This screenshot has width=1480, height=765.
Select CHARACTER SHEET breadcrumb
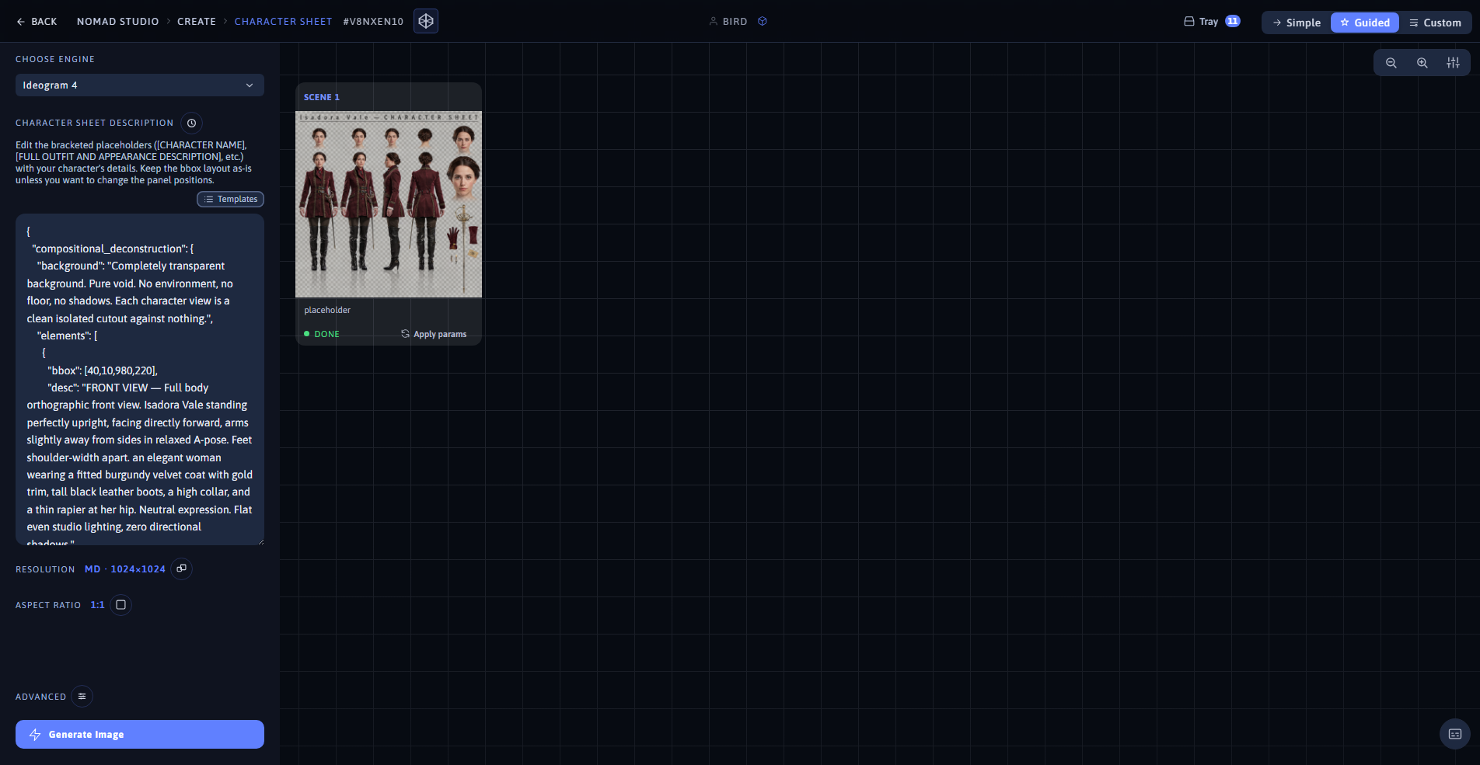click(x=283, y=22)
